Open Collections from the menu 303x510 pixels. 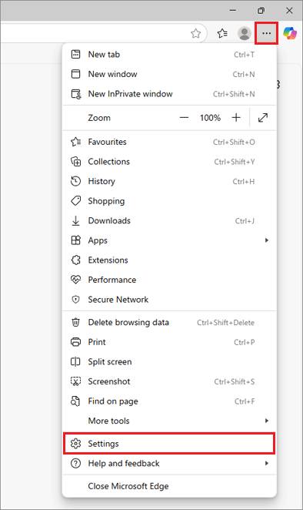(x=169, y=162)
